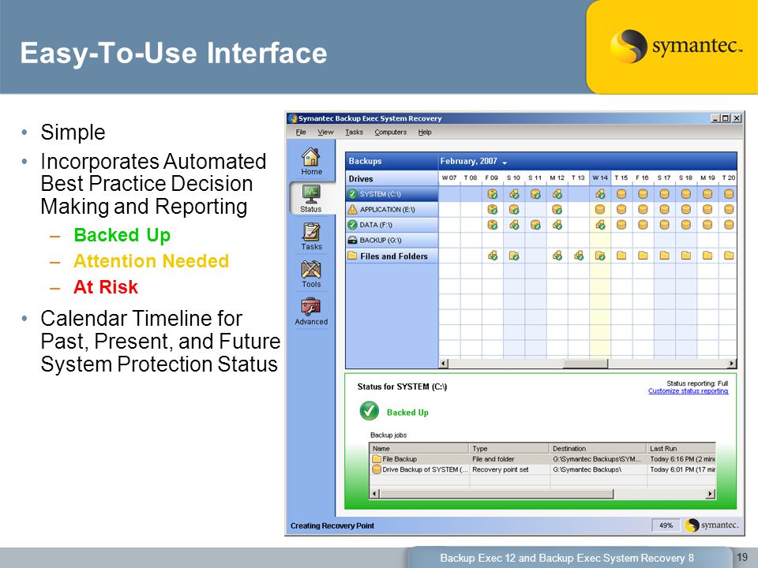The width and height of the screenshot is (758, 568).
Task: Open the Computers menu
Action: [391, 132]
